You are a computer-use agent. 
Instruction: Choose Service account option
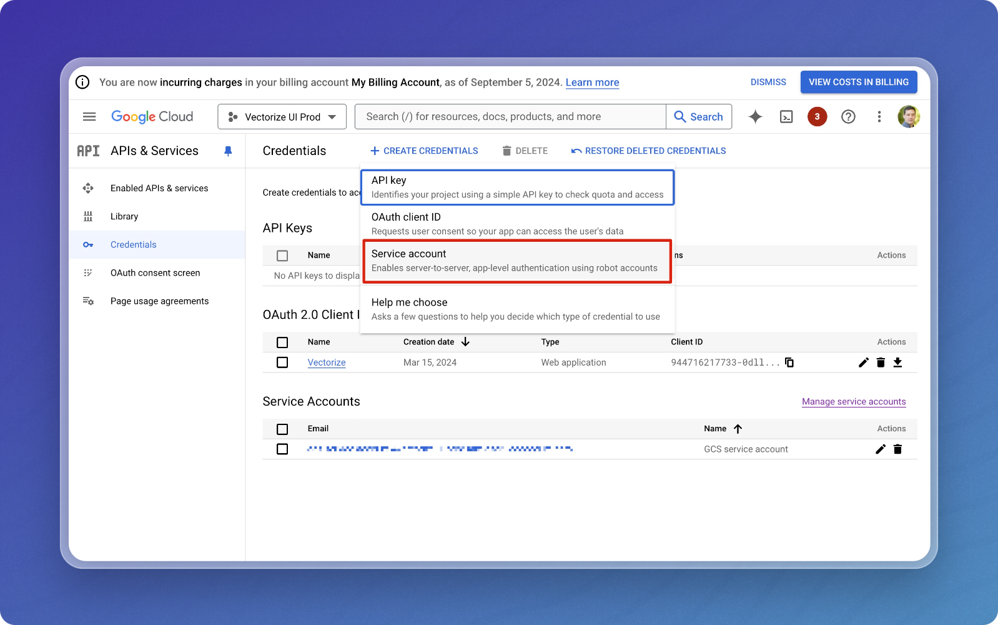[517, 261]
